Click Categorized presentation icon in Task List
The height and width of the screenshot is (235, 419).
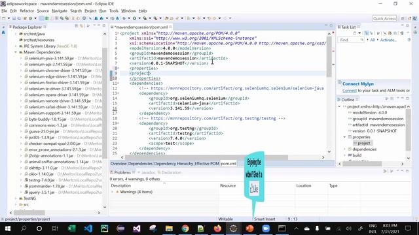pos(367,33)
